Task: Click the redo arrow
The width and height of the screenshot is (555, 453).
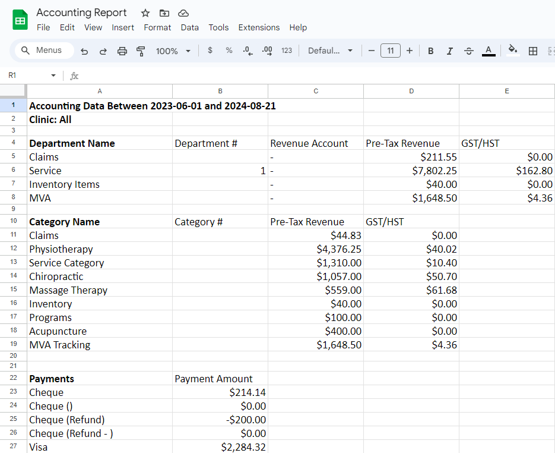Action: tap(103, 51)
